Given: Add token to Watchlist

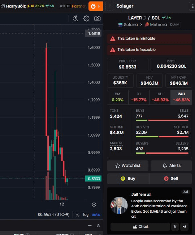Looking at the screenshot, I should click(128, 165).
